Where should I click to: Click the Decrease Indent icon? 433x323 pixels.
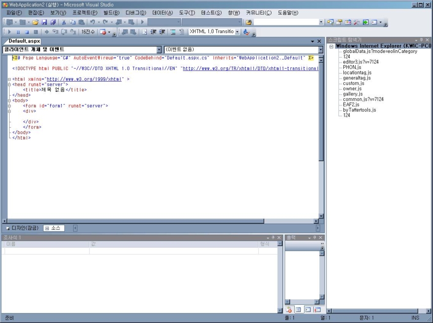[153, 32]
